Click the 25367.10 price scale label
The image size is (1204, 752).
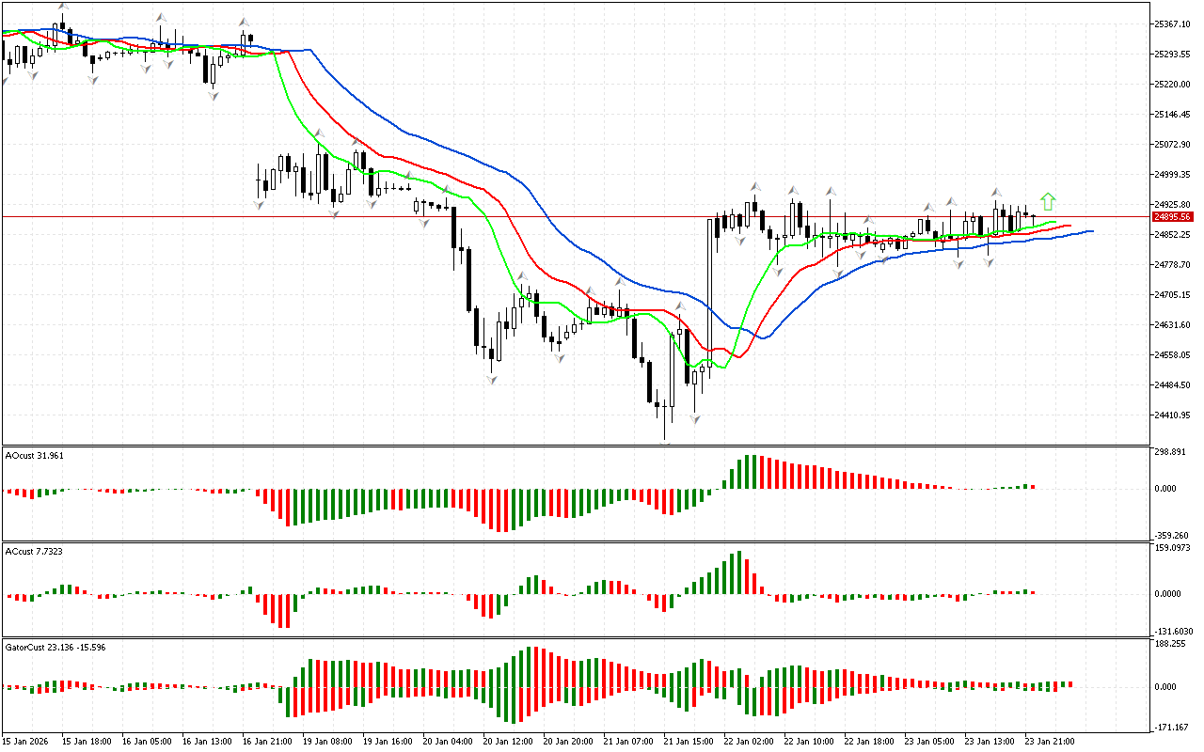1173,23
